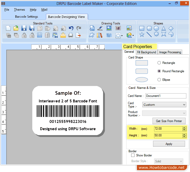190x172 pixels.
Task: Click the Width 72.00 field
Action: point(168,129)
